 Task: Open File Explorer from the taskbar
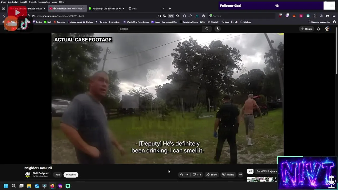[29, 186]
